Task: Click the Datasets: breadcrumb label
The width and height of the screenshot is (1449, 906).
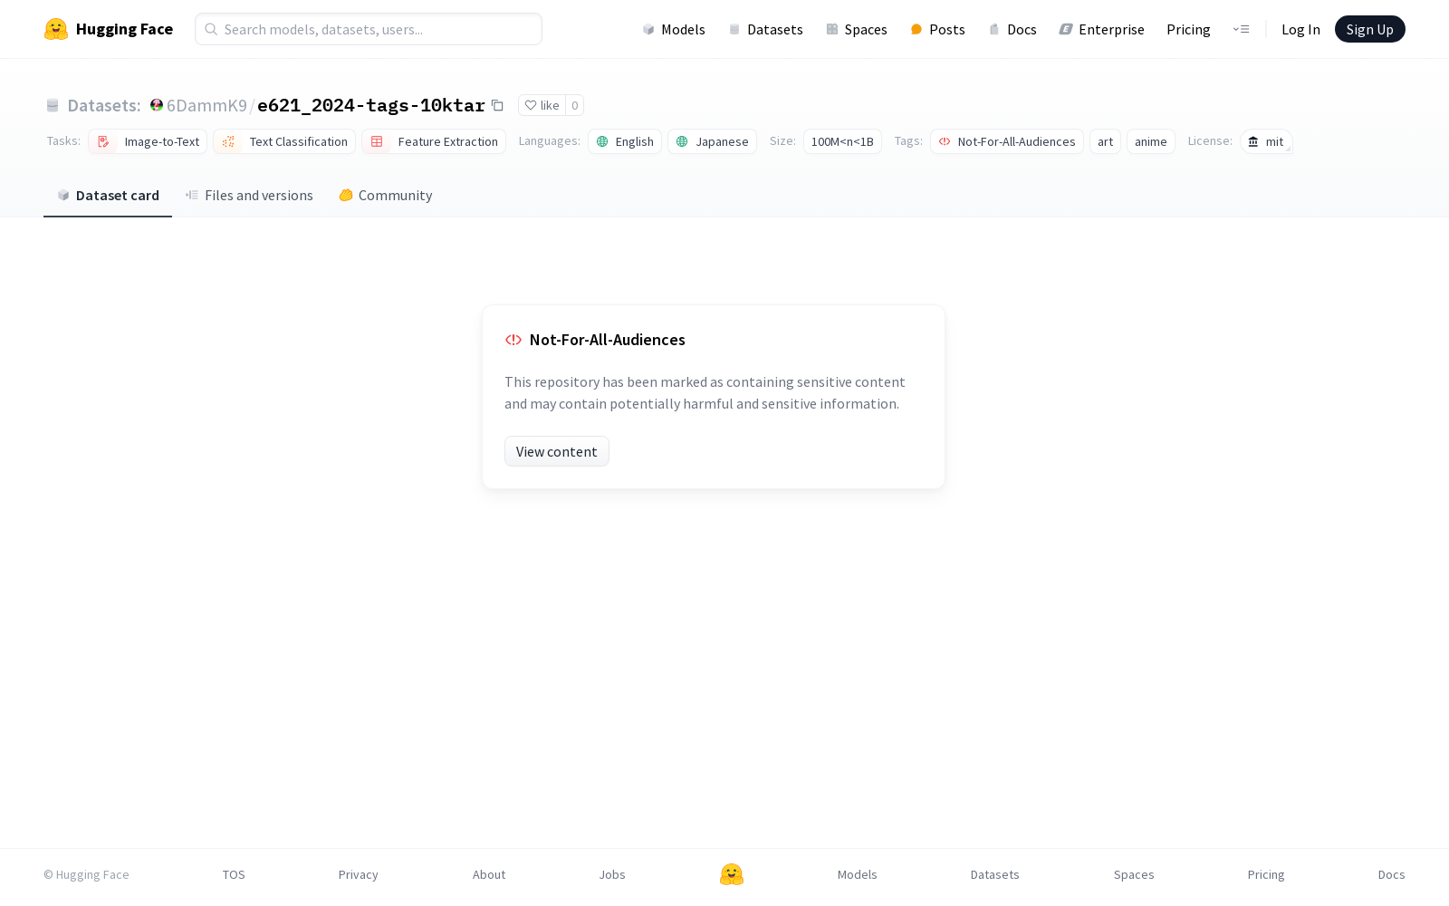Action: 104,105
